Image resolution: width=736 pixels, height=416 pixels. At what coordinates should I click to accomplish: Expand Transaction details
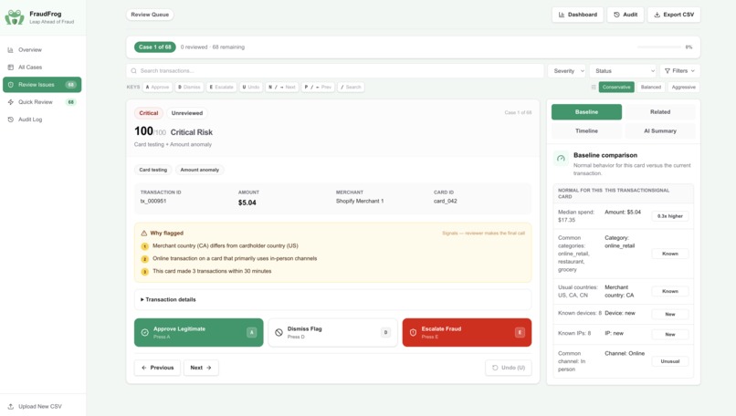click(332, 299)
